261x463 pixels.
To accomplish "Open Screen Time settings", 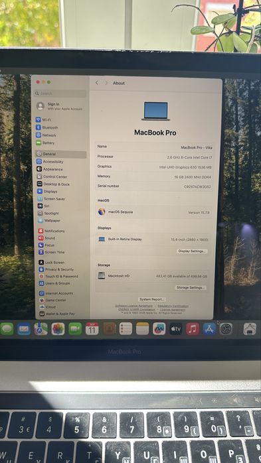I will 51,252.
